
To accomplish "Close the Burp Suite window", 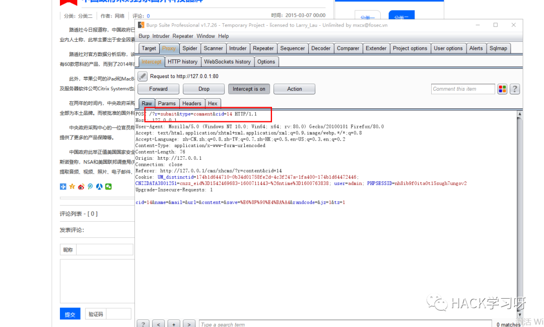I will coord(513,25).
